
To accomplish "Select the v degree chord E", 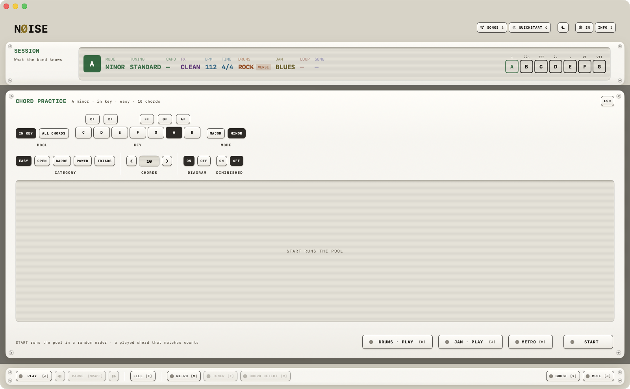I will click(570, 66).
